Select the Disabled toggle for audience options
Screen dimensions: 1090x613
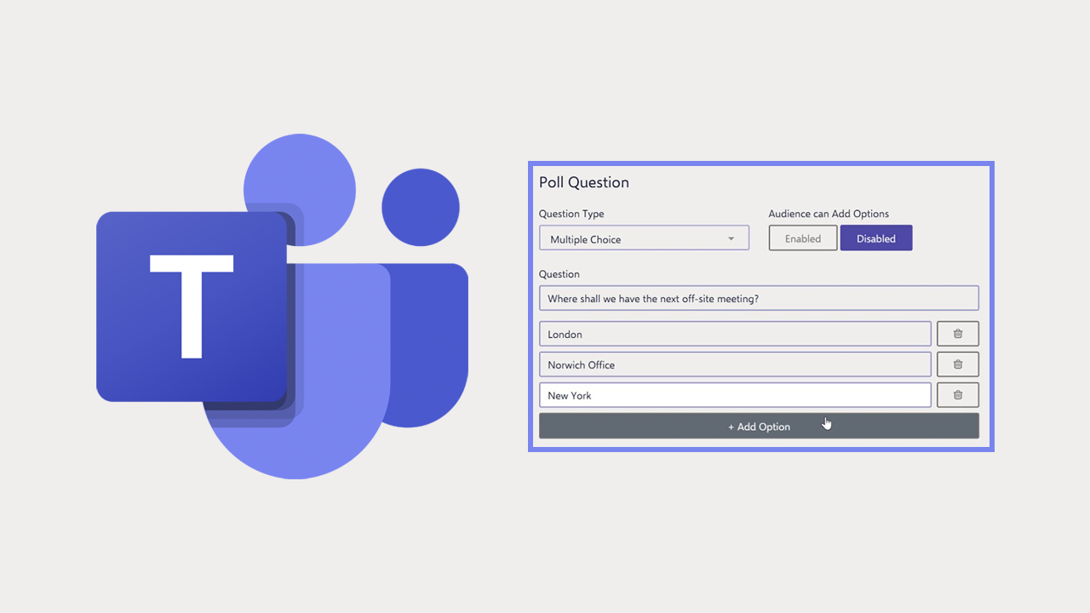click(x=876, y=238)
